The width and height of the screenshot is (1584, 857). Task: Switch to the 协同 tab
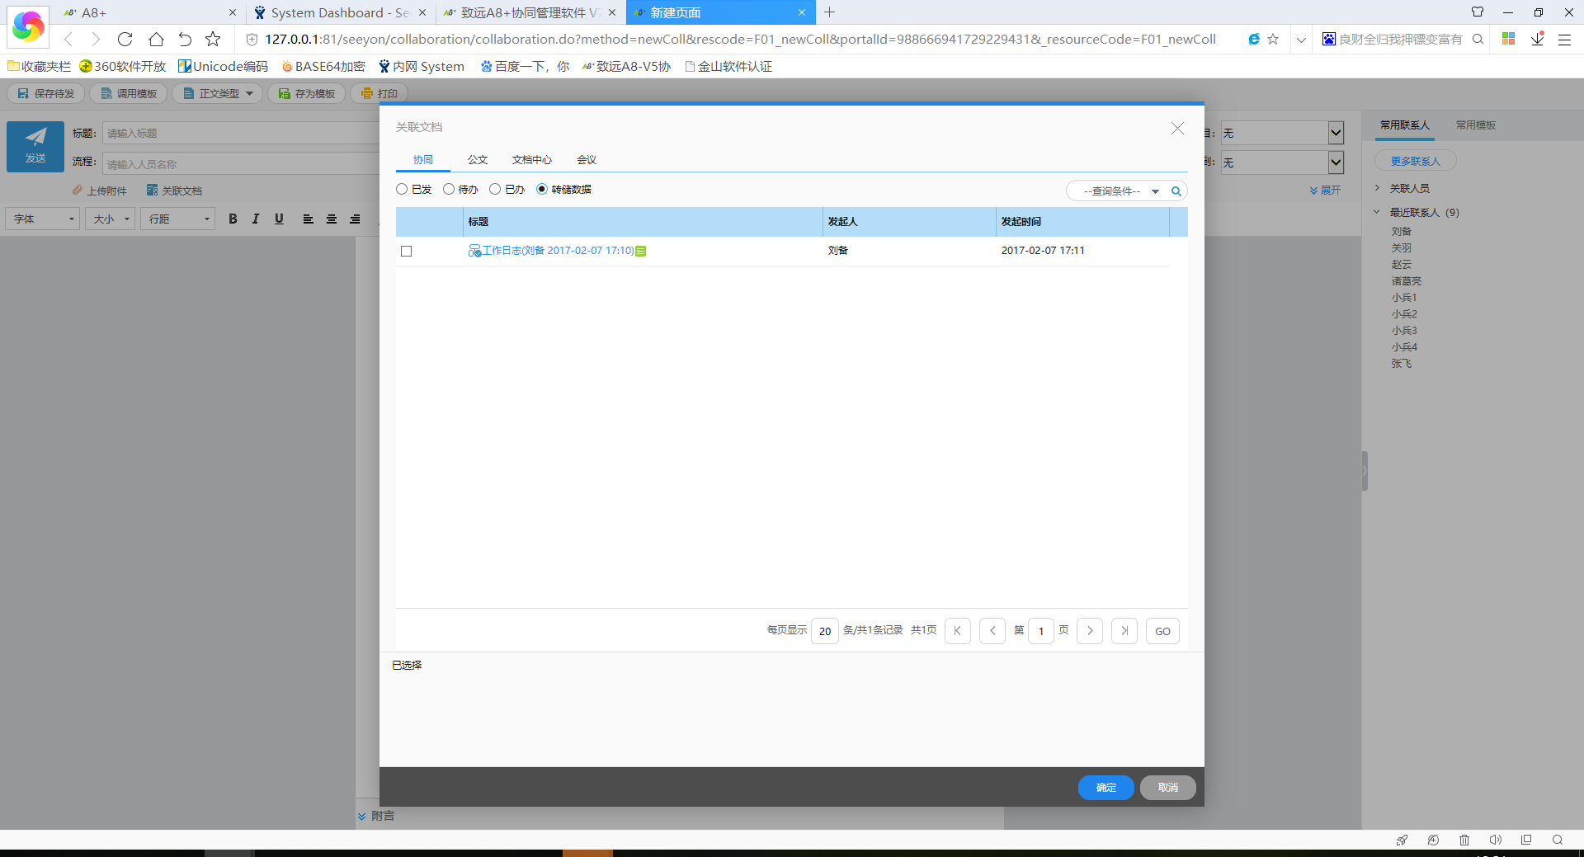(423, 160)
